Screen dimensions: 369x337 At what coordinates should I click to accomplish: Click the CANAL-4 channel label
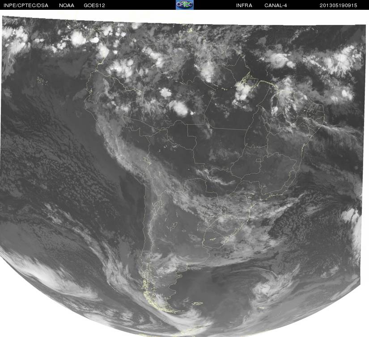pos(276,5)
